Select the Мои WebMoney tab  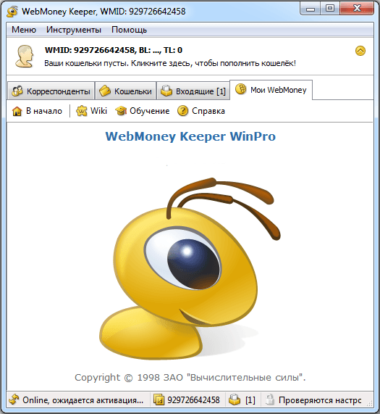click(x=271, y=90)
